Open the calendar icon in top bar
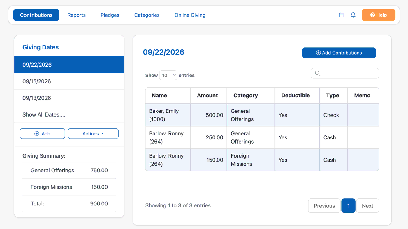 (x=341, y=15)
